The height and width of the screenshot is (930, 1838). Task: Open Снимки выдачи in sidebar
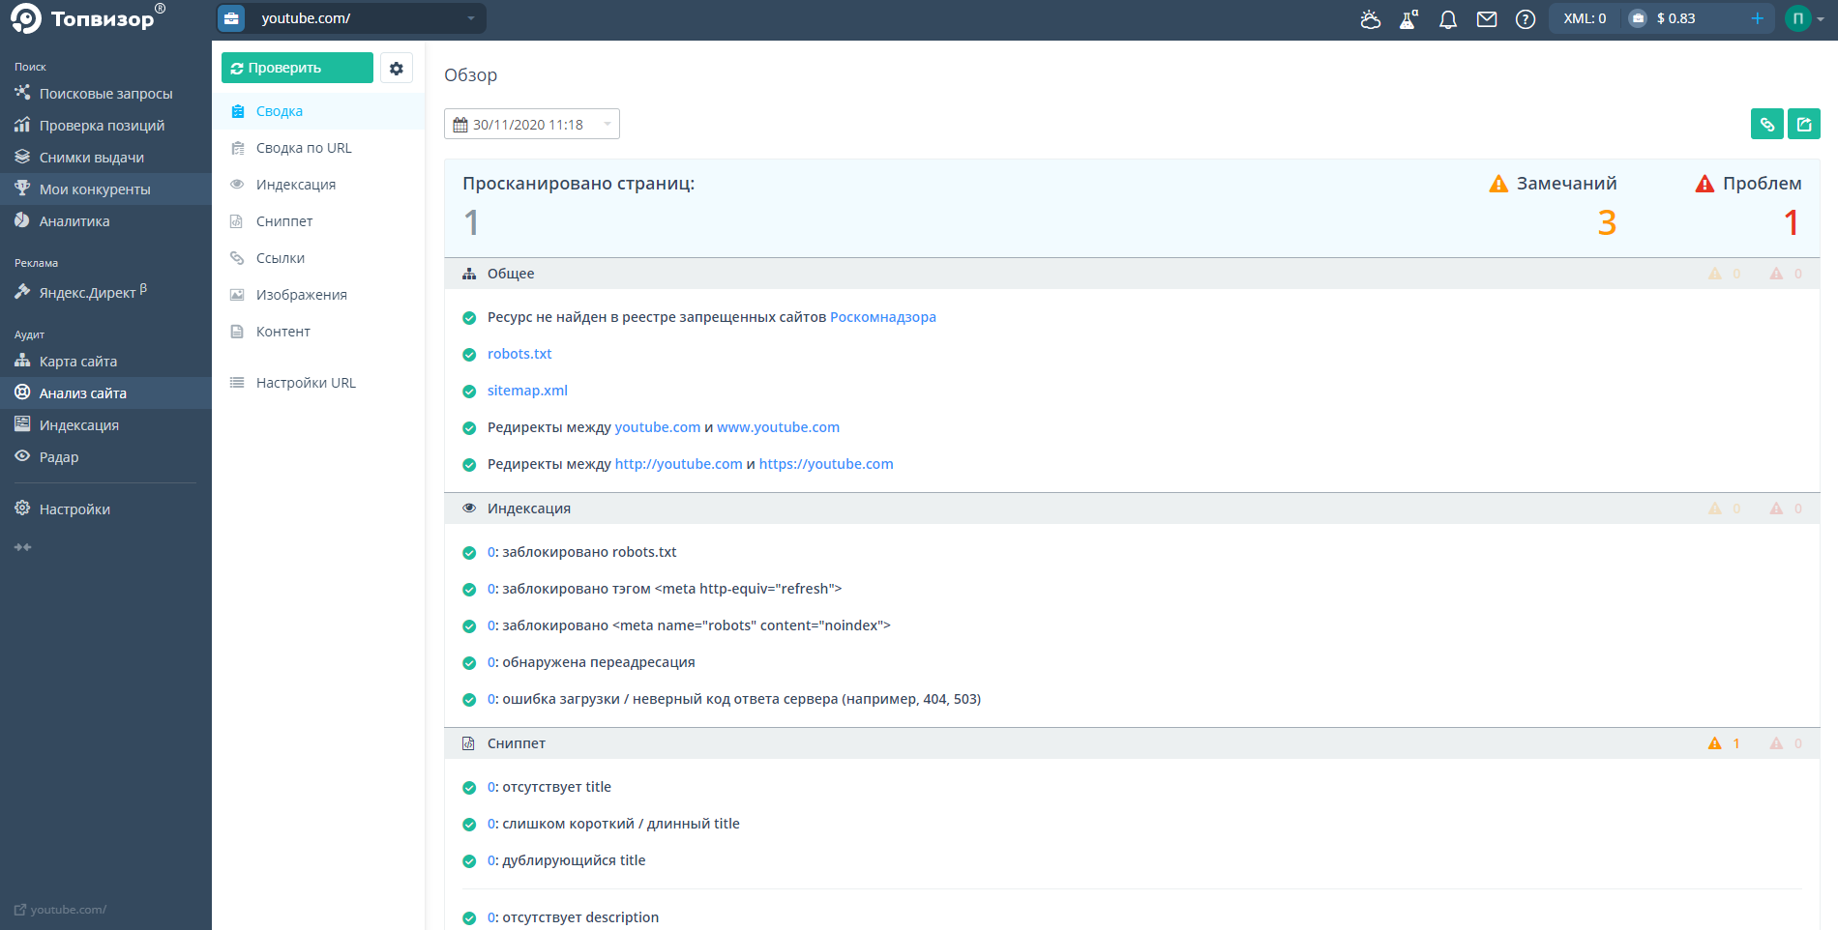105,158
